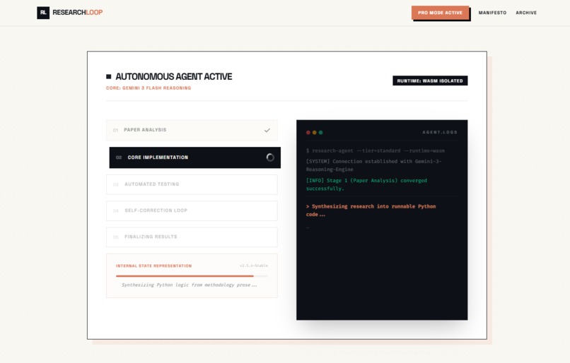
Task: Click the green terminal window dot
Action: coord(320,133)
